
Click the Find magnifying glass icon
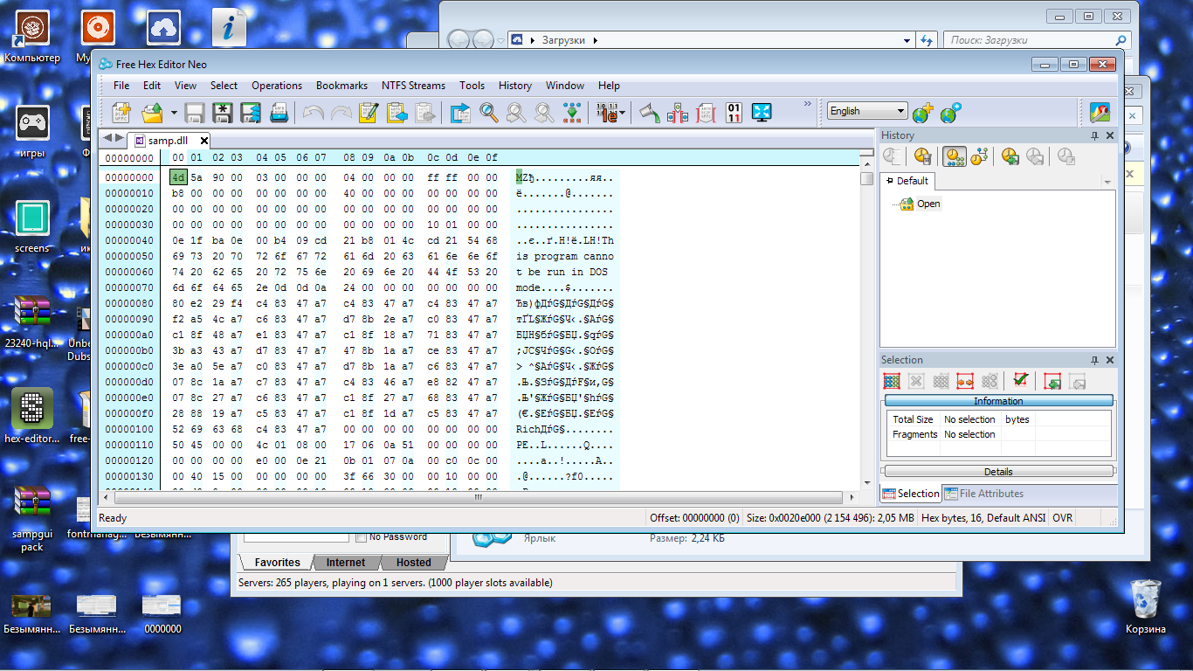(x=489, y=113)
